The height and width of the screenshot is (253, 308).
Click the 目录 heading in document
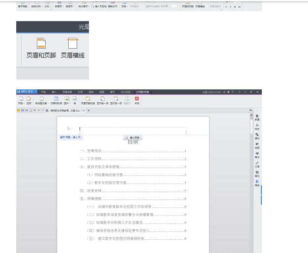tap(133, 142)
